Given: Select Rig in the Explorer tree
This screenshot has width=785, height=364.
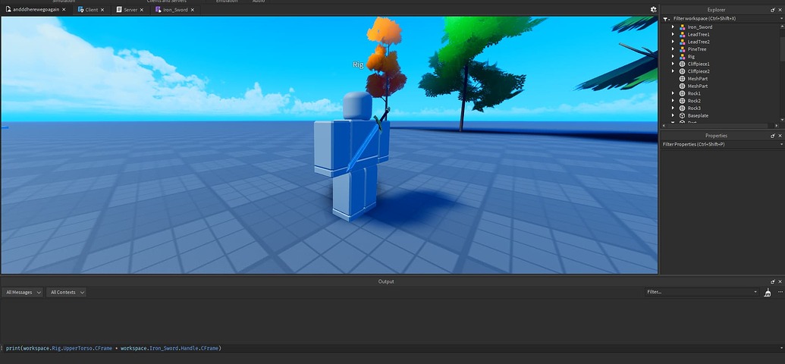Looking at the screenshot, I should click(x=691, y=57).
